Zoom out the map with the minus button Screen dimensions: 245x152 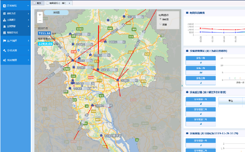click(40, 20)
